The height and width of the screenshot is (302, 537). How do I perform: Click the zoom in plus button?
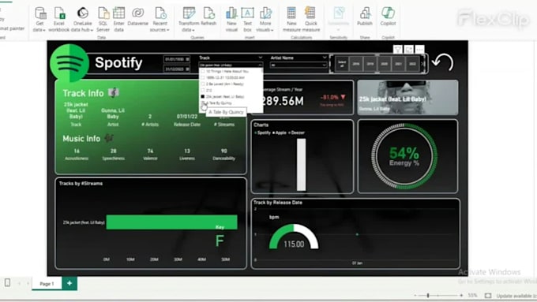(x=461, y=295)
